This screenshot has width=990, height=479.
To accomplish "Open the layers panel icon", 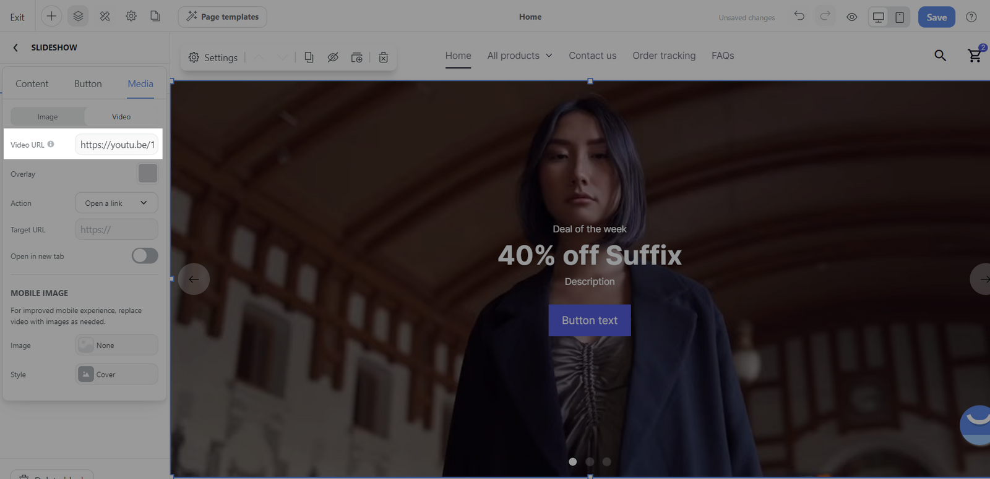I will [78, 17].
